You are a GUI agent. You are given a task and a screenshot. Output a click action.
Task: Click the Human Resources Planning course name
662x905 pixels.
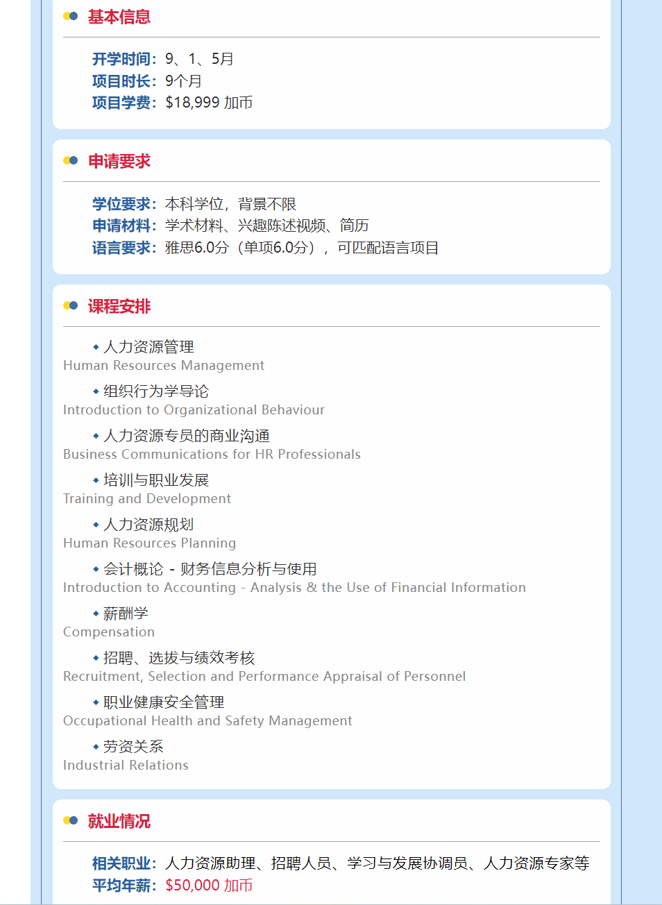pyautogui.click(x=149, y=543)
